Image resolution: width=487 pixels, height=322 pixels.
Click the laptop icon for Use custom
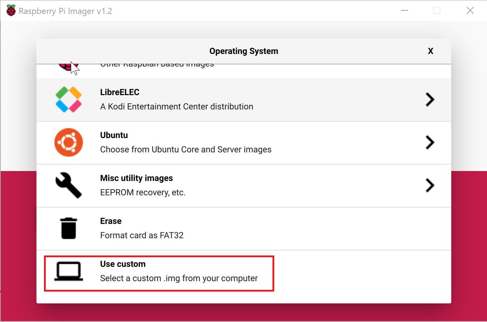[69, 272]
